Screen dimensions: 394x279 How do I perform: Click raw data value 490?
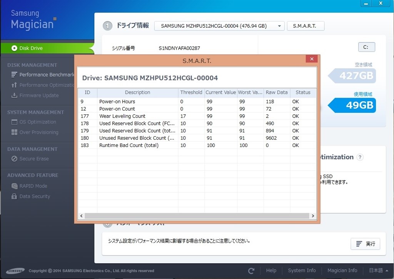pos(270,124)
